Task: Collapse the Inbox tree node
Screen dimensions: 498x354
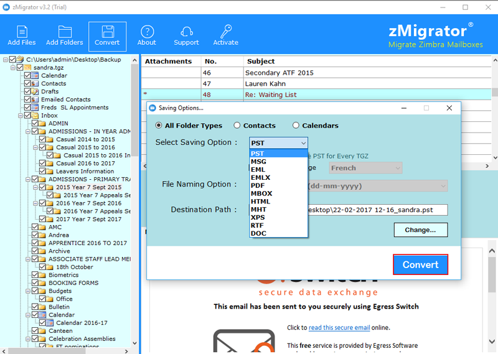Action: point(21,116)
